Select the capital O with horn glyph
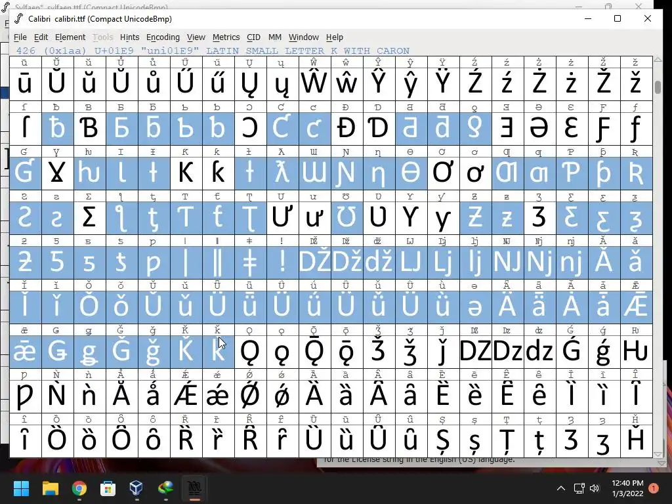Image resolution: width=672 pixels, height=504 pixels. [443, 173]
